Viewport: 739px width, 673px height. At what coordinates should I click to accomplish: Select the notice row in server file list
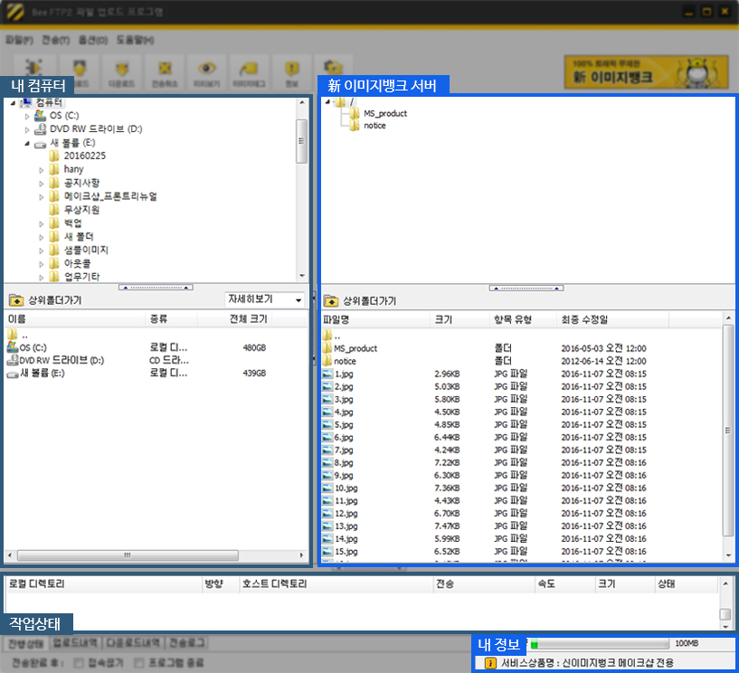(521, 361)
